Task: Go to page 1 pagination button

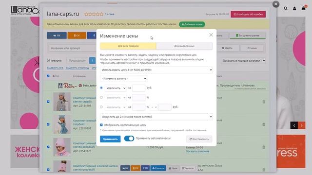Action: point(92,60)
